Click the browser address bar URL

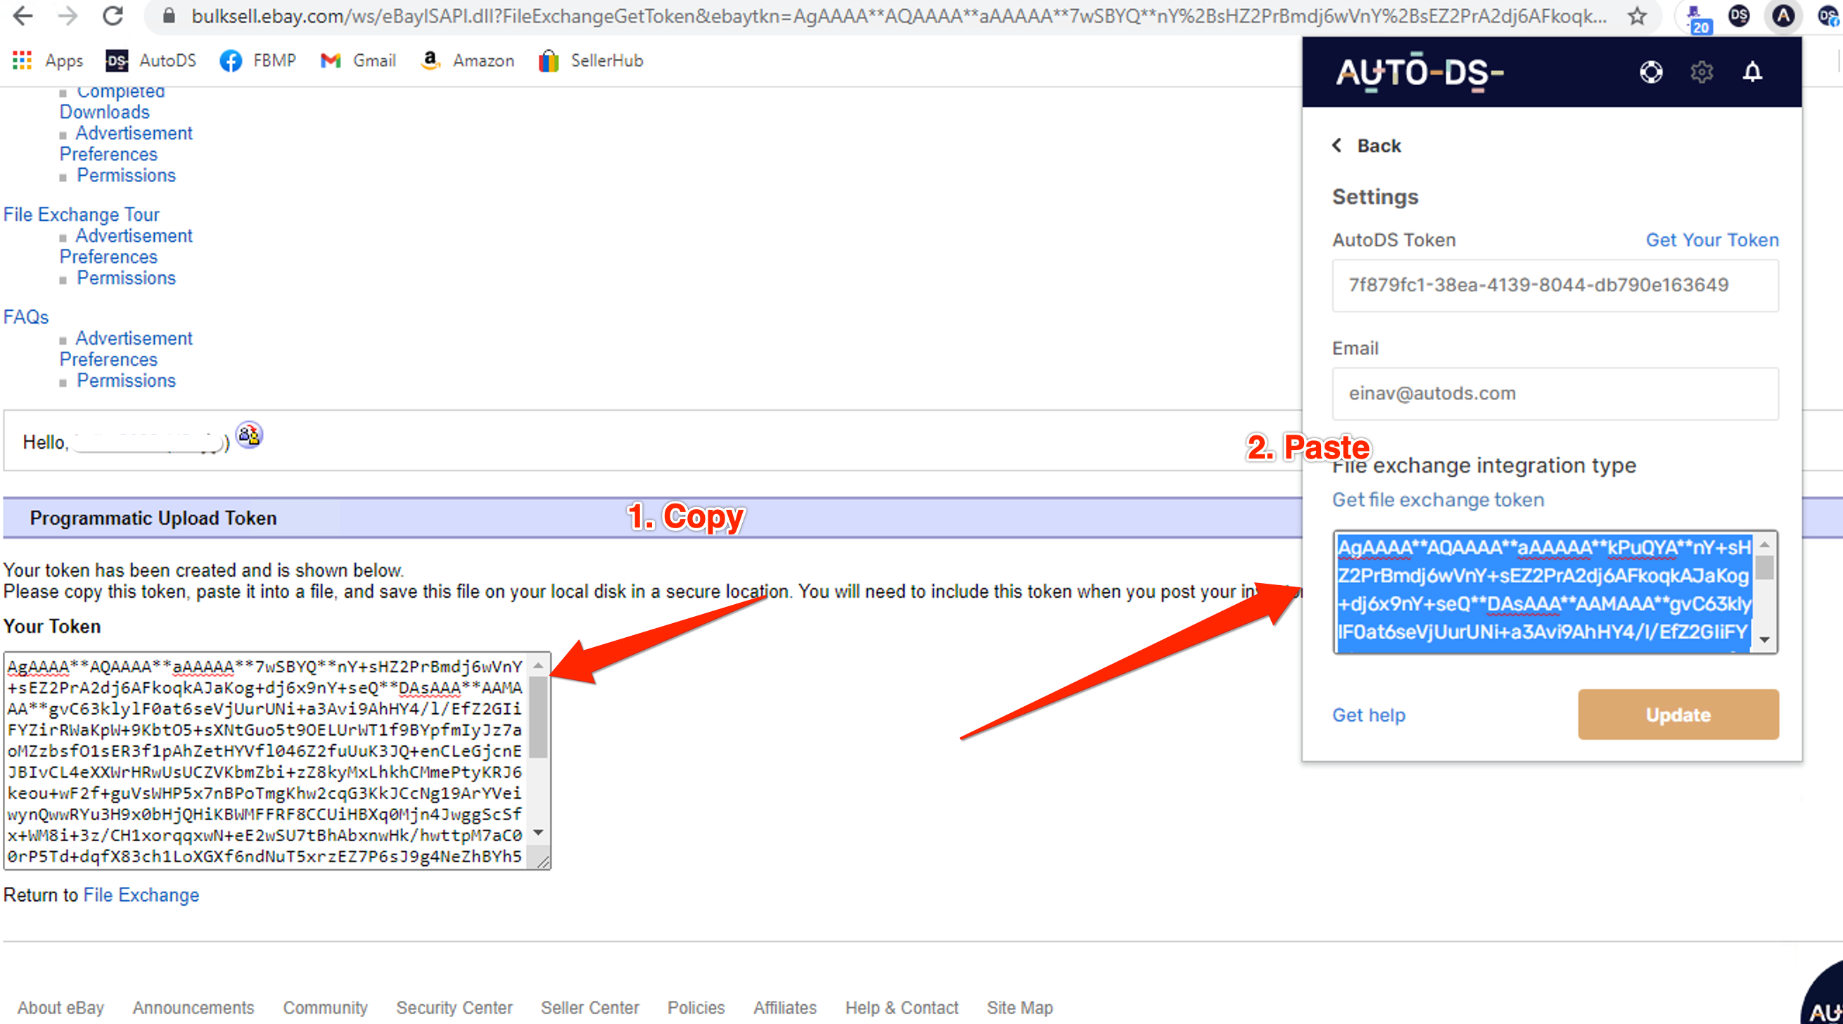[898, 15]
